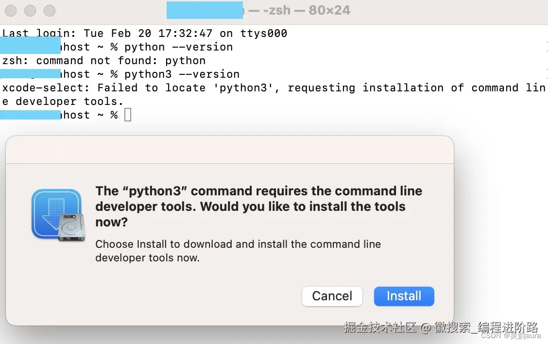Click the "Last login" line in Terminal
This screenshot has height=344, width=548.
145,34
